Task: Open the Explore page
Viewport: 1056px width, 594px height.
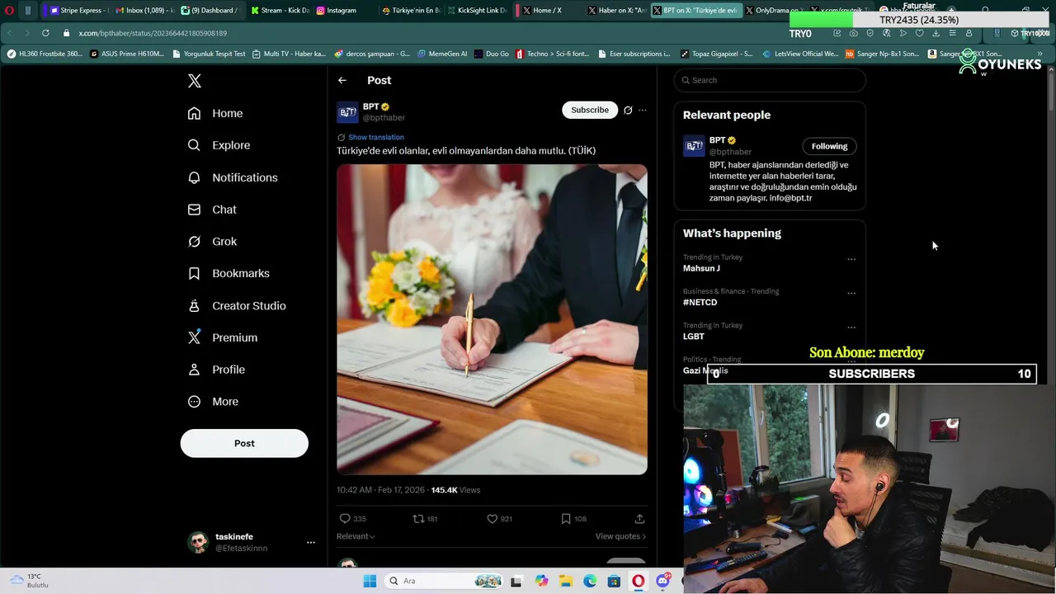Action: point(219,145)
